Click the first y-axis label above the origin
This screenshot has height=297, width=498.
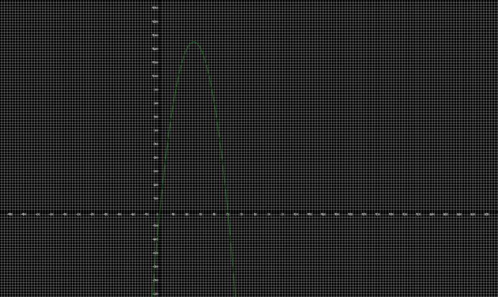(155, 199)
